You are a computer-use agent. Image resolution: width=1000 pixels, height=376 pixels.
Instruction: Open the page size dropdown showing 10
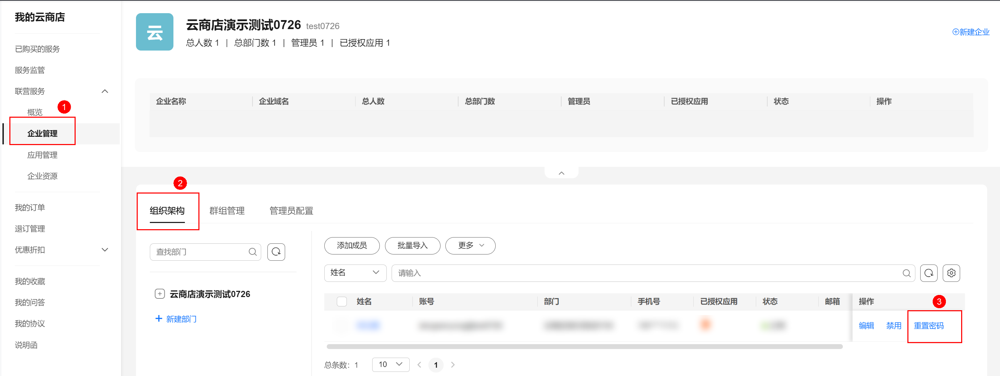[391, 364]
